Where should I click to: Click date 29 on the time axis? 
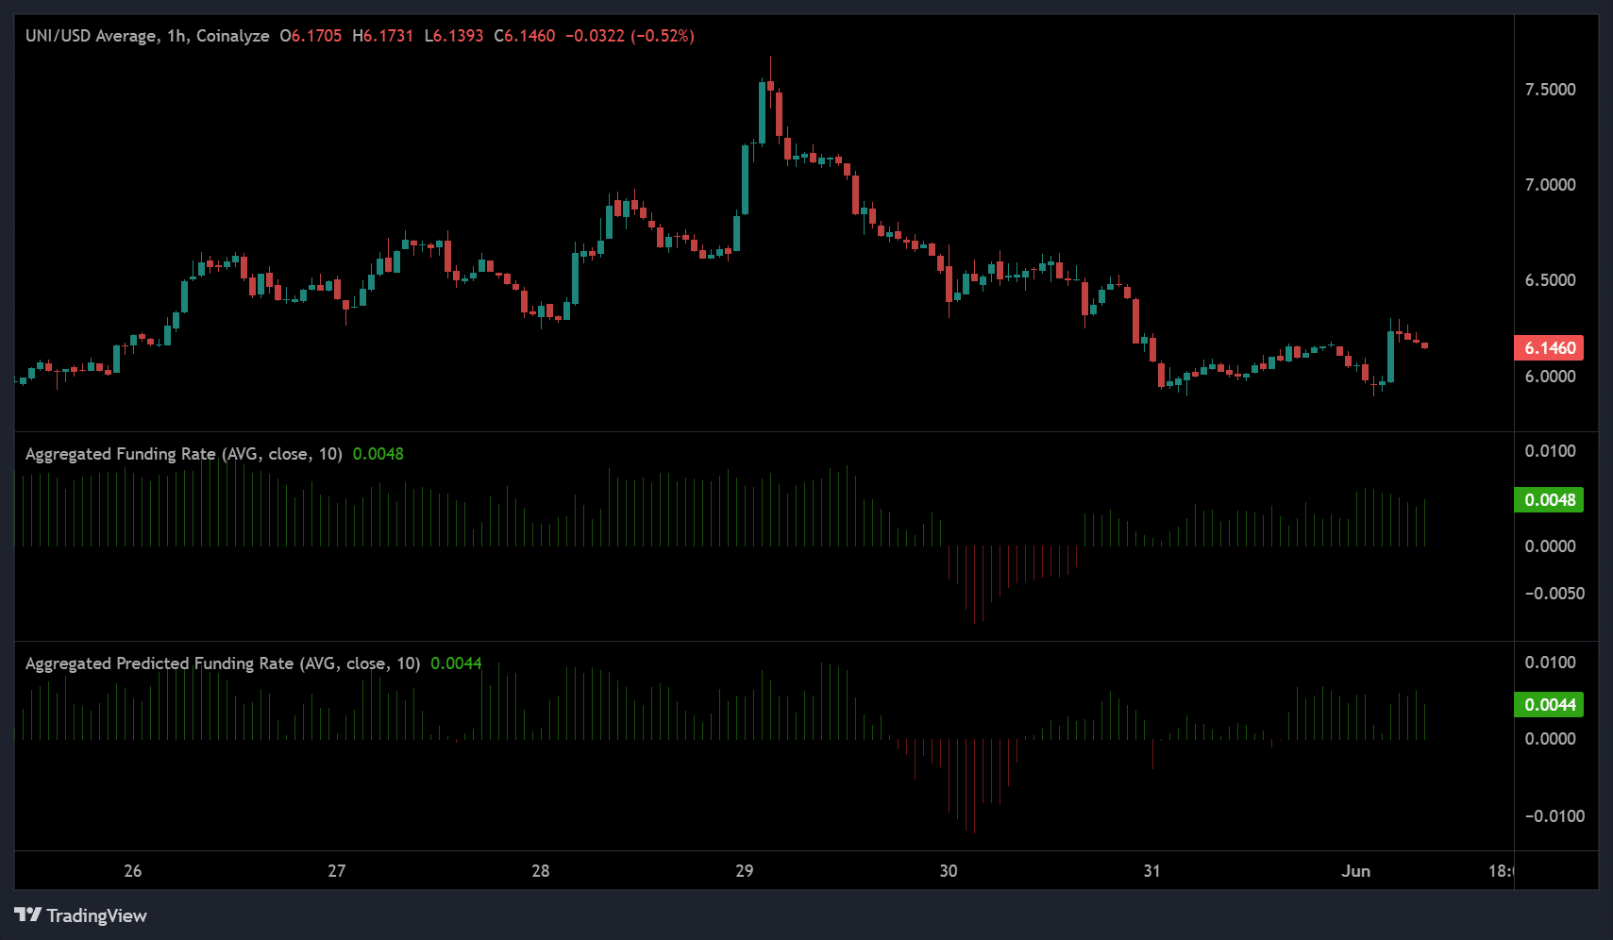point(745,871)
